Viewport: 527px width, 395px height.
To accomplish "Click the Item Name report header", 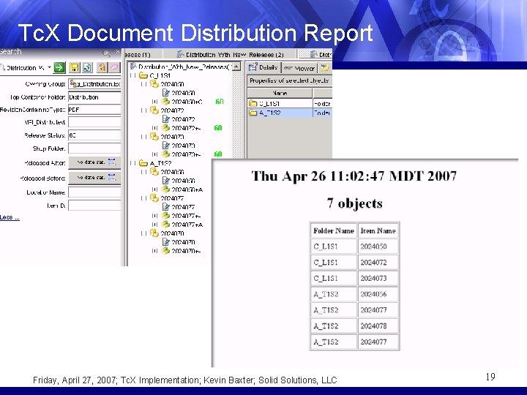I will tap(378, 230).
